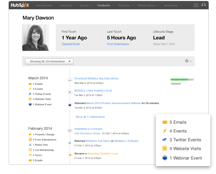Image resolution: width=216 pixels, height=174 pixels.
Task: Click Website Visits icon in March sidebar list
Action: tap(30, 99)
